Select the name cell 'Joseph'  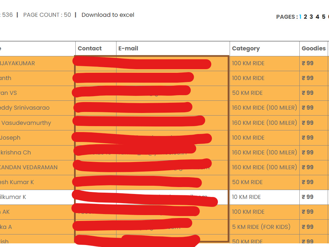[x=10, y=138]
